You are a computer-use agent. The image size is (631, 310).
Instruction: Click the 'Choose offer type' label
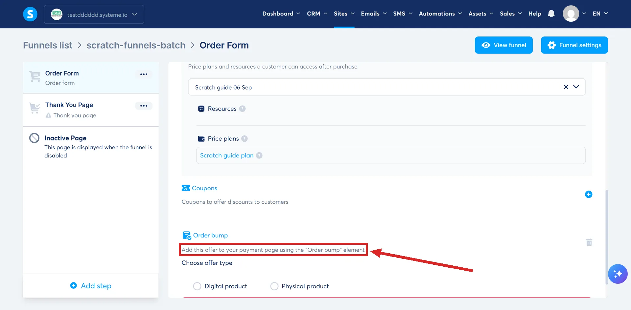click(207, 263)
